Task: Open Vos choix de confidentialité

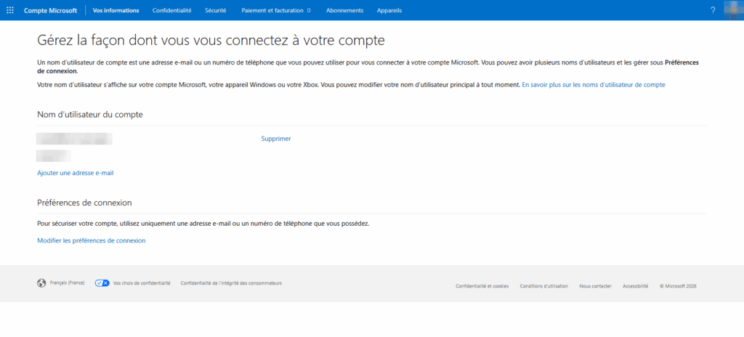Action: (x=142, y=283)
